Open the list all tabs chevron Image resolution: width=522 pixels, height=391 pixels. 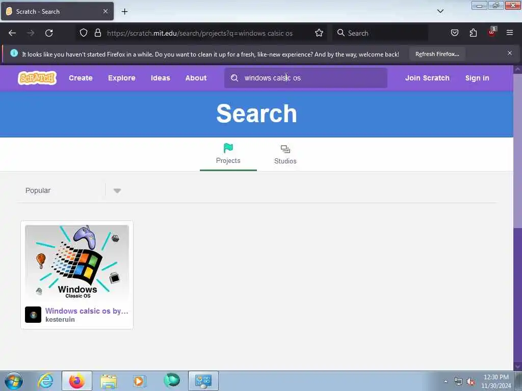pyautogui.click(x=440, y=11)
